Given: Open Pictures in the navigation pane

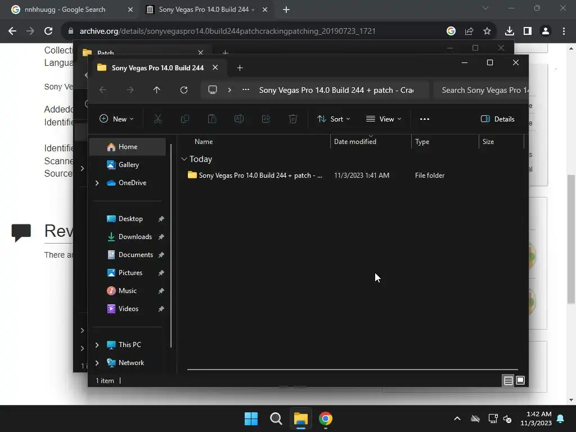Looking at the screenshot, I should point(128,273).
